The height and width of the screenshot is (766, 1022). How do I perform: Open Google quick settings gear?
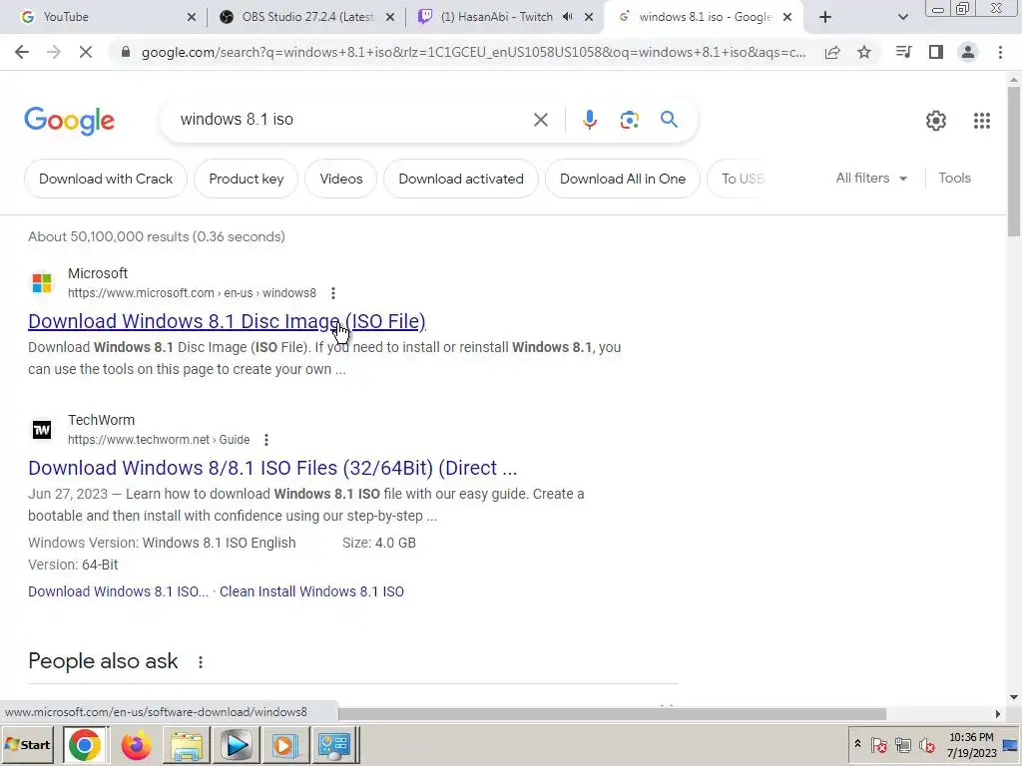[x=936, y=121]
